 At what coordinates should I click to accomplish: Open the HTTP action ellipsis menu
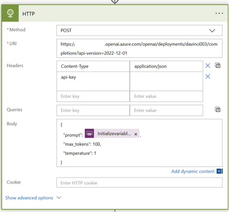click(219, 13)
